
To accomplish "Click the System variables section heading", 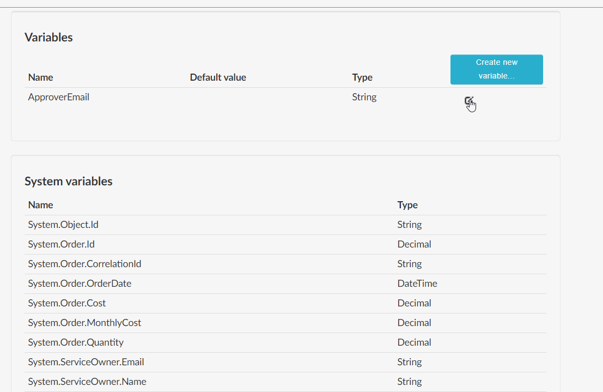I will click(68, 181).
